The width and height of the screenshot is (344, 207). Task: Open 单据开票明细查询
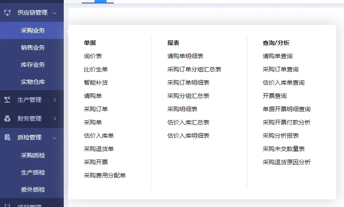(x=287, y=109)
